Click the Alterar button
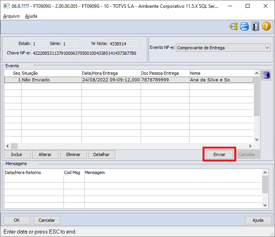Screen dimensions: 275x237 45,154
